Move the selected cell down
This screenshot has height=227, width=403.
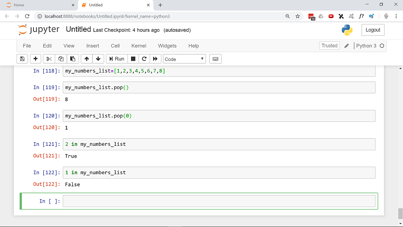[98, 59]
